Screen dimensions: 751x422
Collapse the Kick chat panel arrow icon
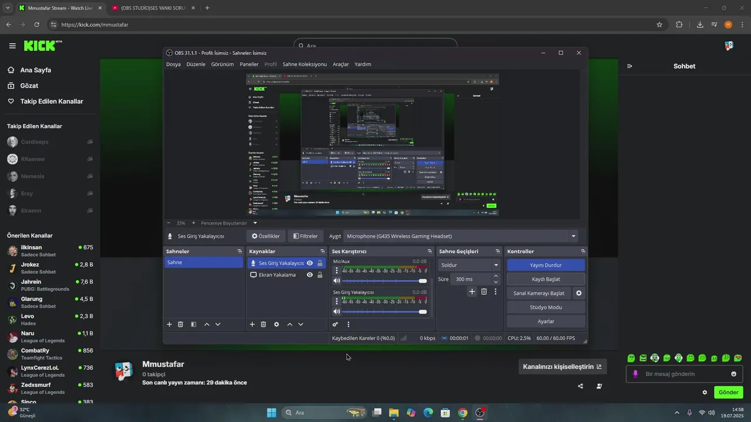630,66
